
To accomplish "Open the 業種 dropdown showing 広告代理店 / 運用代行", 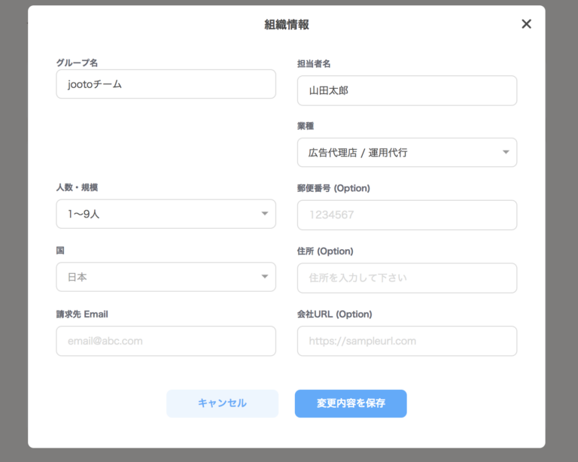I will coord(399,153).
